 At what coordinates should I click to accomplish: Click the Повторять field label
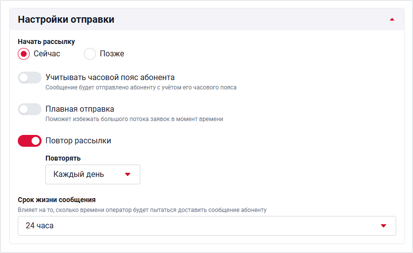coord(63,158)
